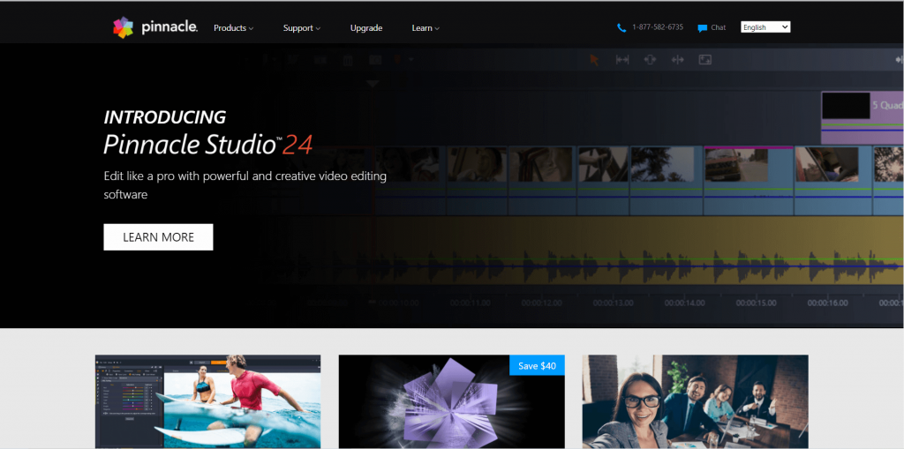Open the Chat link
The width and height of the screenshot is (904, 449).
pos(719,27)
